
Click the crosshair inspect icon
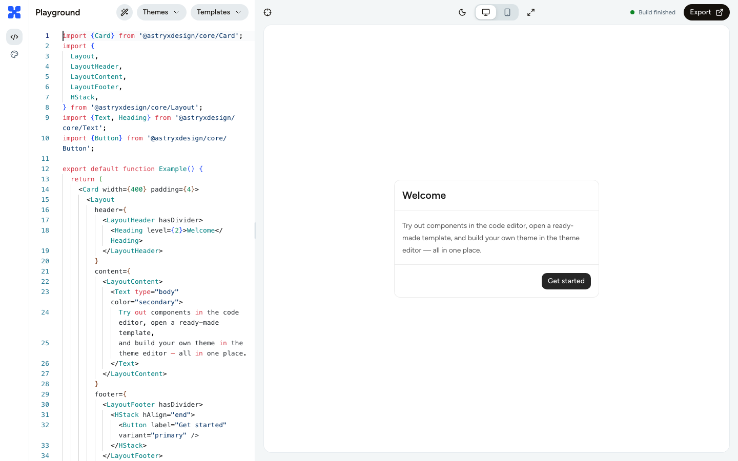point(268,12)
